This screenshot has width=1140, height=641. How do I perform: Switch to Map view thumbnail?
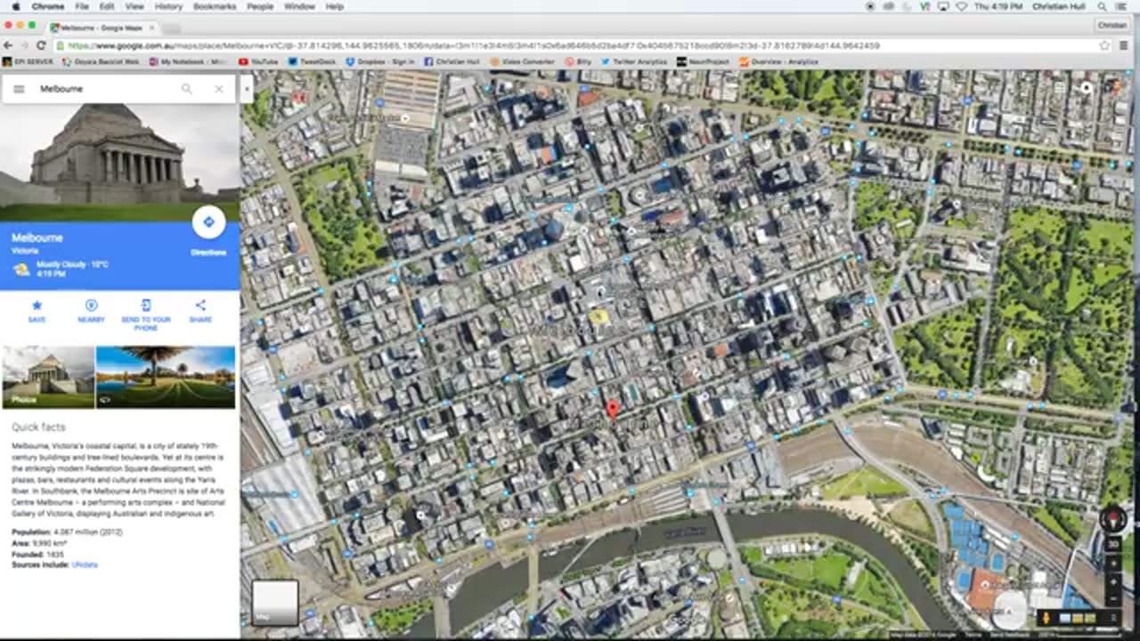click(275, 603)
